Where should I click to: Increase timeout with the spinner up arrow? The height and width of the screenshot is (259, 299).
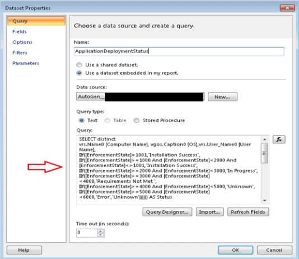point(100,231)
